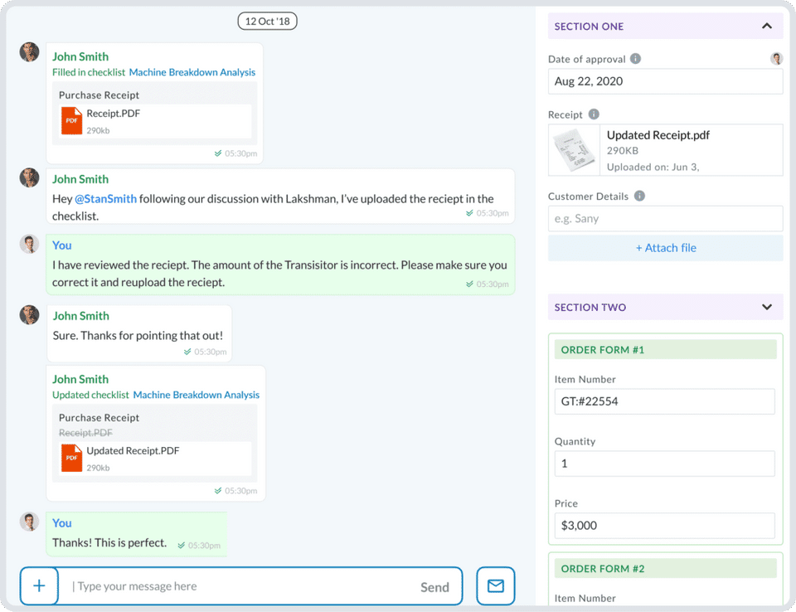Click the ORDER FORM #2 header
Viewport: 796px width, 612px height.
pyautogui.click(x=665, y=568)
